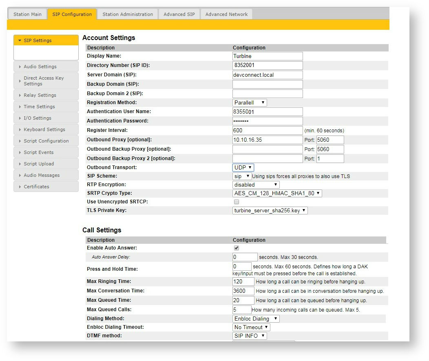429x361 pixels.
Task: Open the Advanced SIP tab
Action: coord(179,13)
